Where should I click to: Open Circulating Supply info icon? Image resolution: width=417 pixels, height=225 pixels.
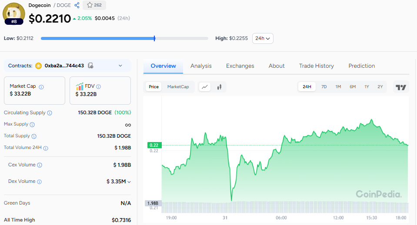(50, 113)
